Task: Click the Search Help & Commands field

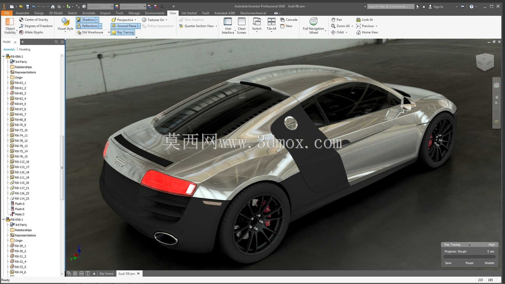Action: tap(391, 7)
